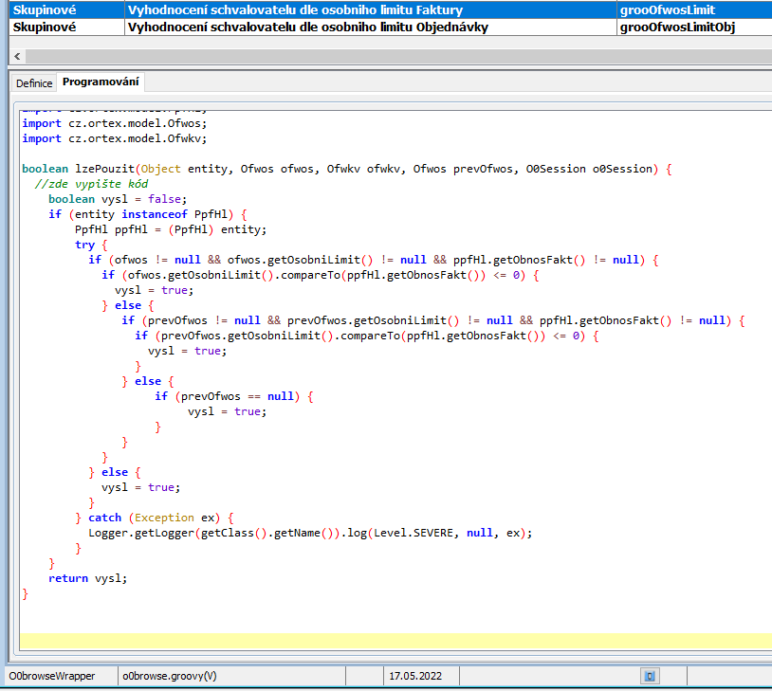Image resolution: width=772 pixels, height=691 pixels.
Task: Click the horizontal scrollbar left arrow
Action: (x=15, y=56)
